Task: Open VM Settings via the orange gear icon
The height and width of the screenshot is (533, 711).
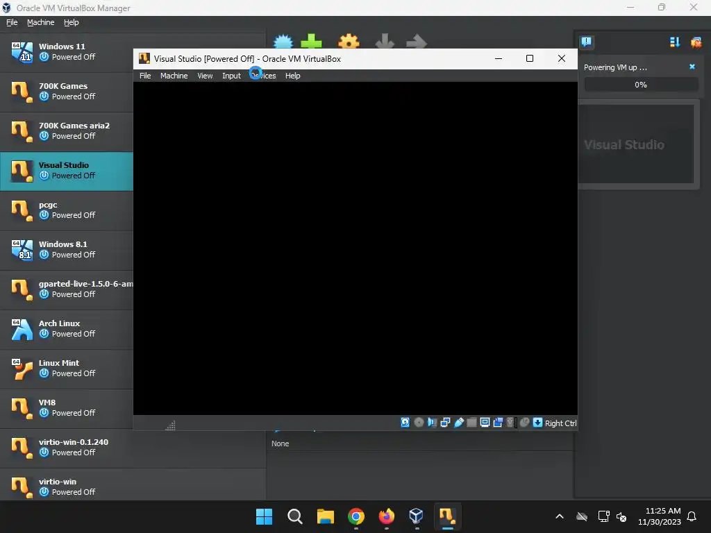Action: [x=349, y=41]
